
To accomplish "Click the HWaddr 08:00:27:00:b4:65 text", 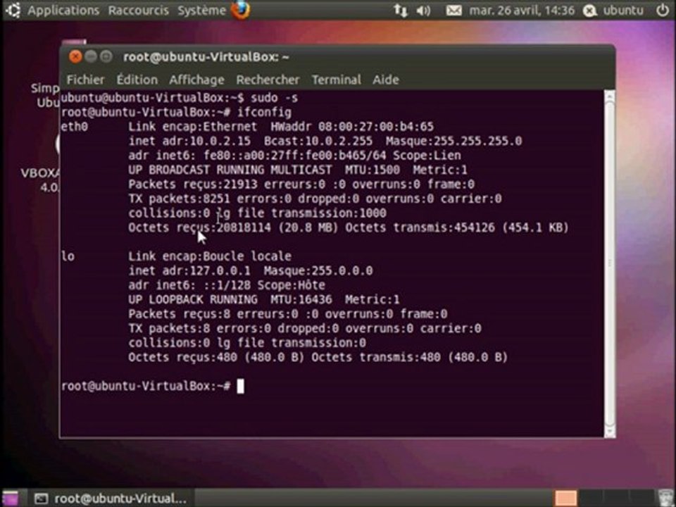I will click(352, 127).
